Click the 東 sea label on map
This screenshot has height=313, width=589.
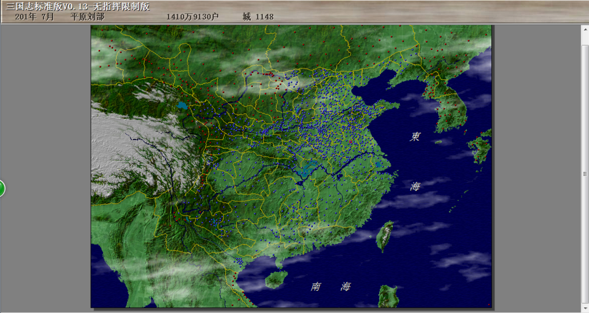click(x=415, y=136)
